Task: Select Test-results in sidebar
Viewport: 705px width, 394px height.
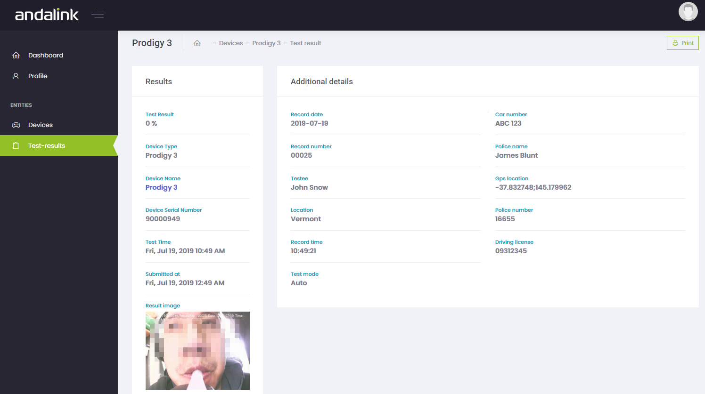Action: (x=59, y=145)
